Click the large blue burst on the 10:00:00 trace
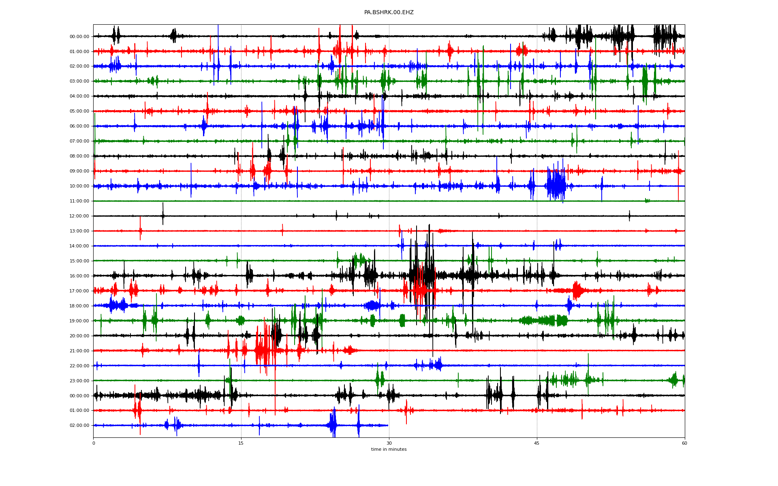778x486 pixels. [x=556, y=186]
